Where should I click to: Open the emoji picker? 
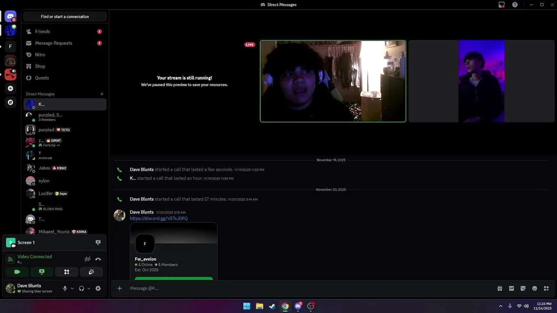pos(535,288)
